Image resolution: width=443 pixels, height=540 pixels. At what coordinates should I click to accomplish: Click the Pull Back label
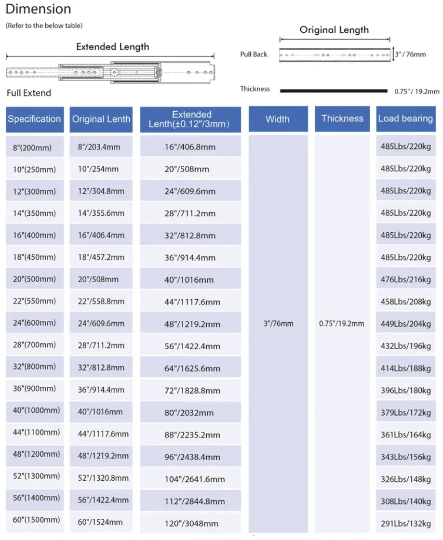pyautogui.click(x=254, y=54)
